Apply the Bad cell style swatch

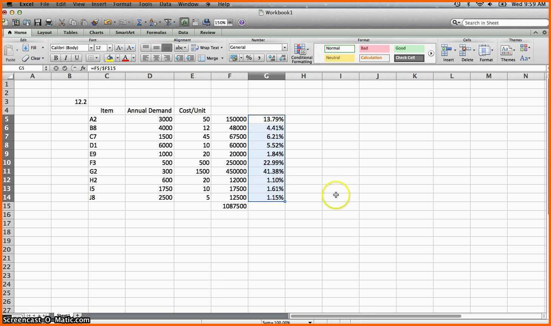(374, 48)
